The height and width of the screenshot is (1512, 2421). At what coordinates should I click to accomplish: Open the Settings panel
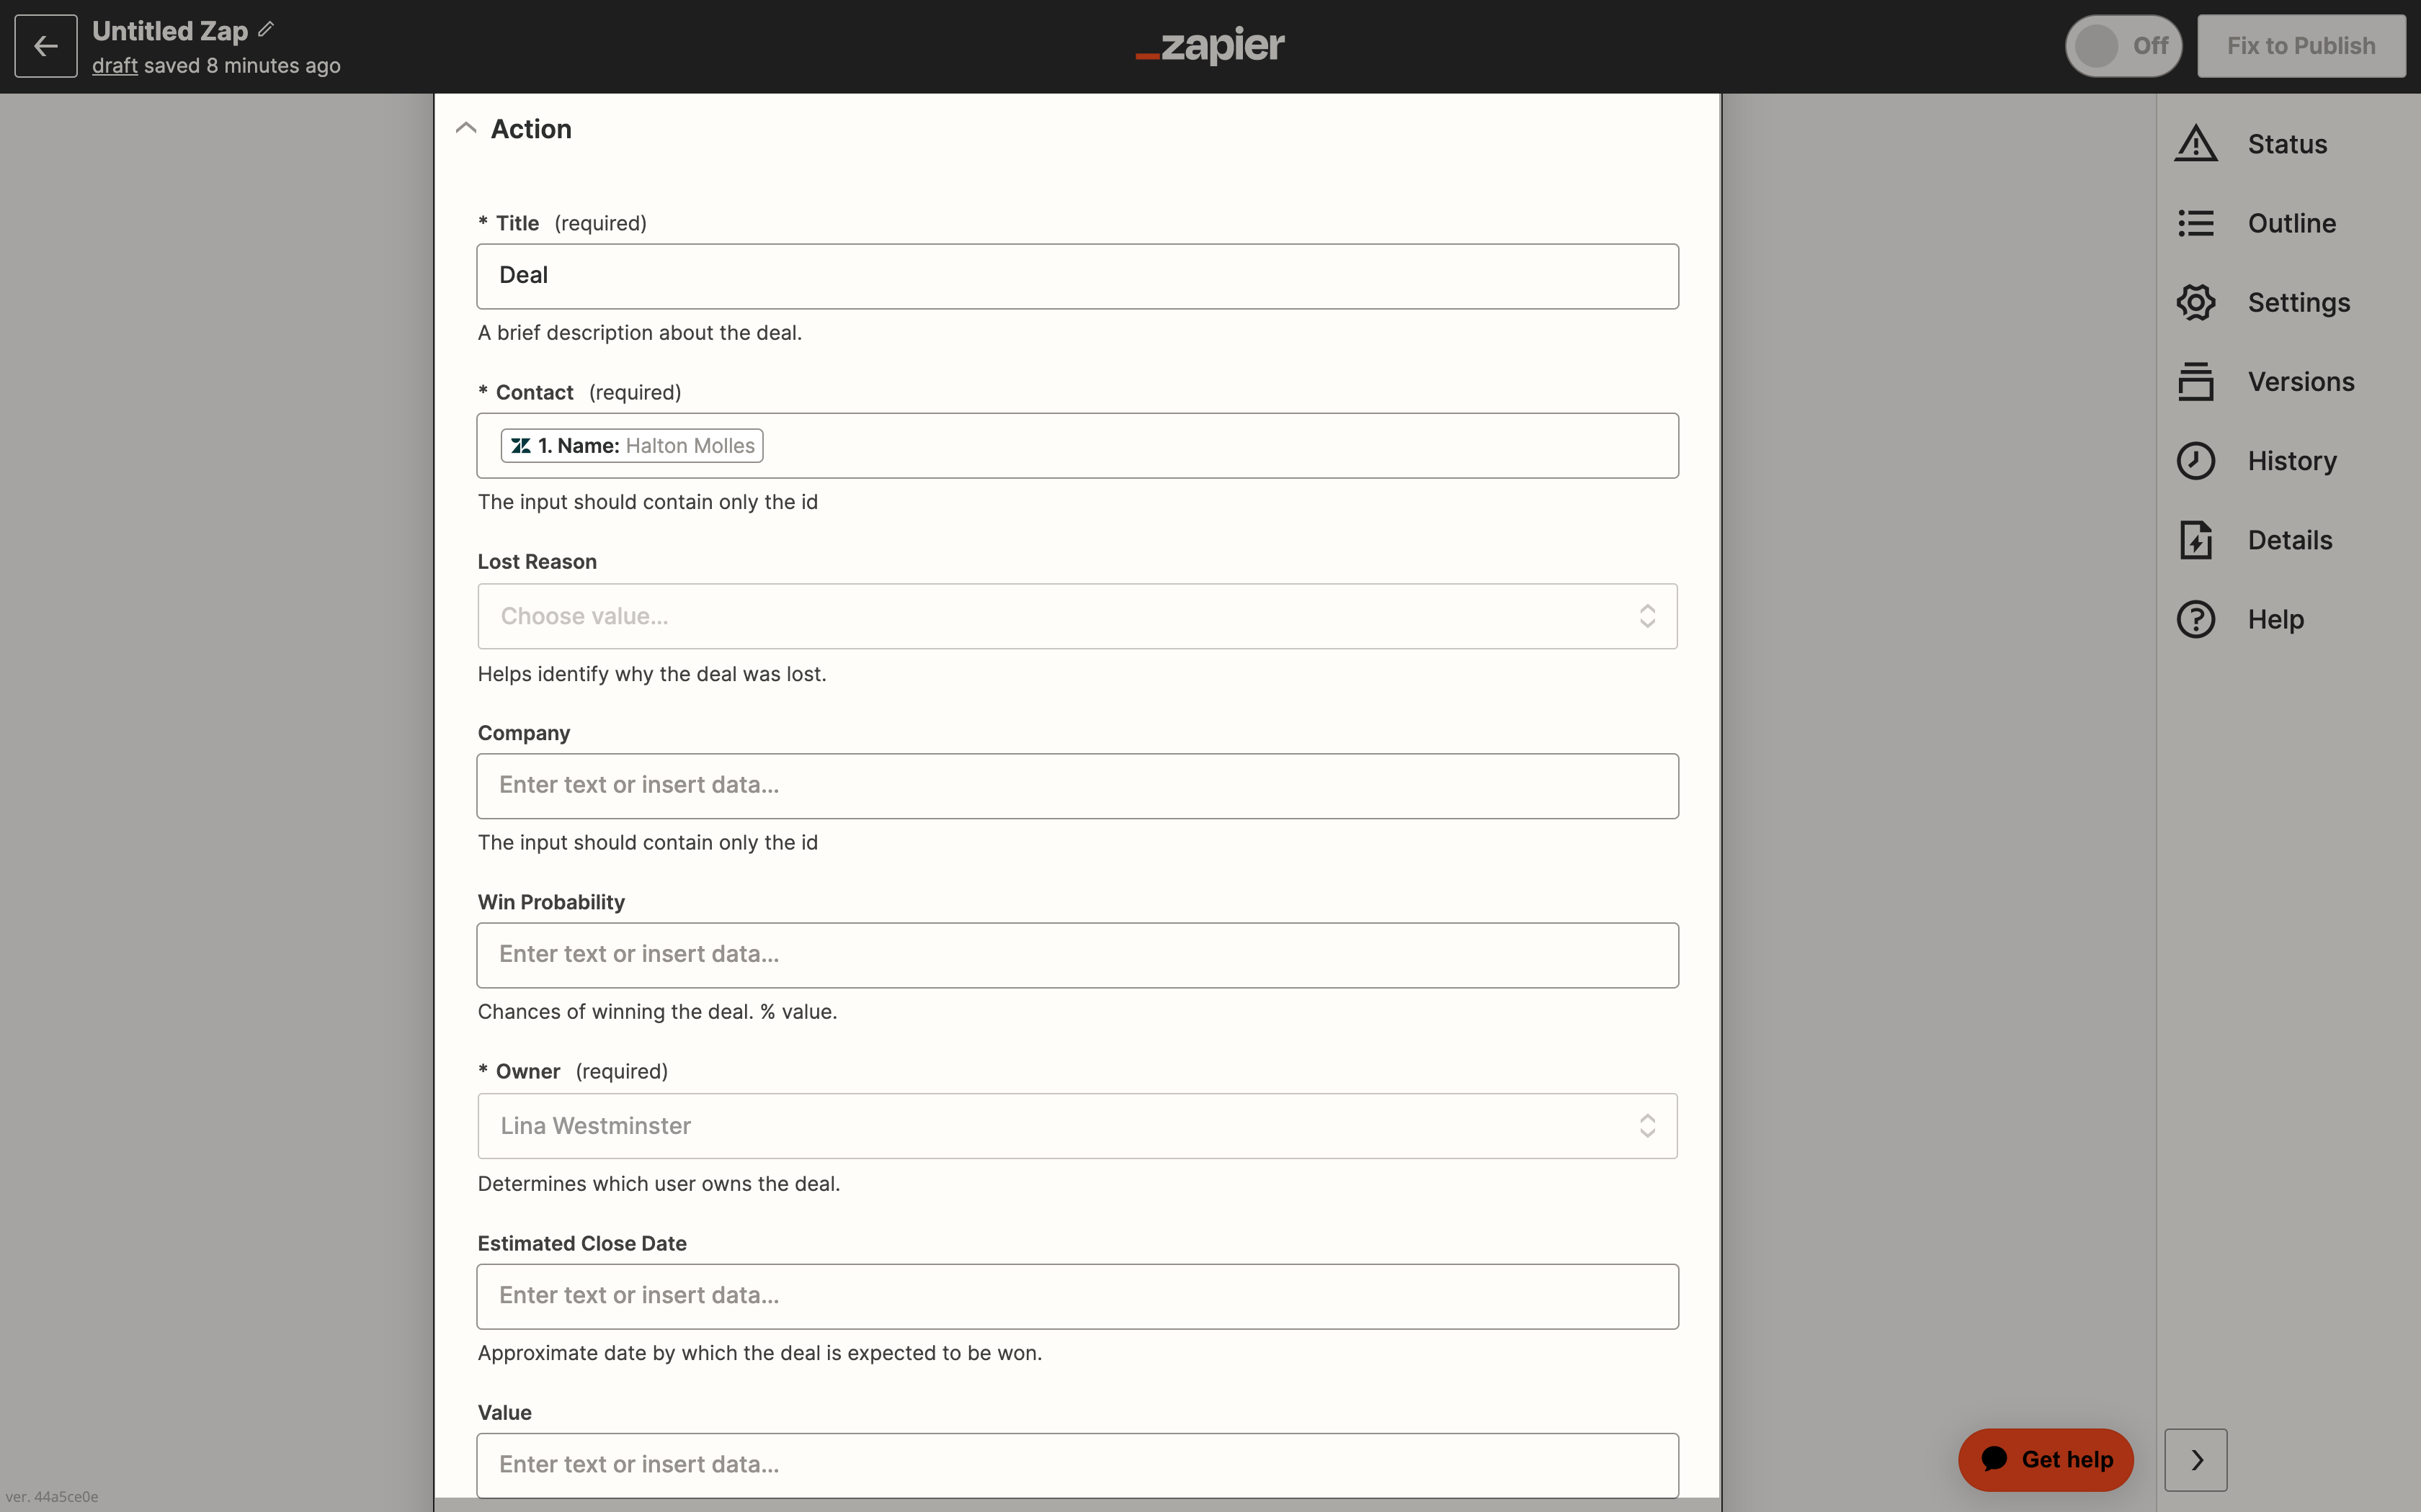pos(2299,302)
